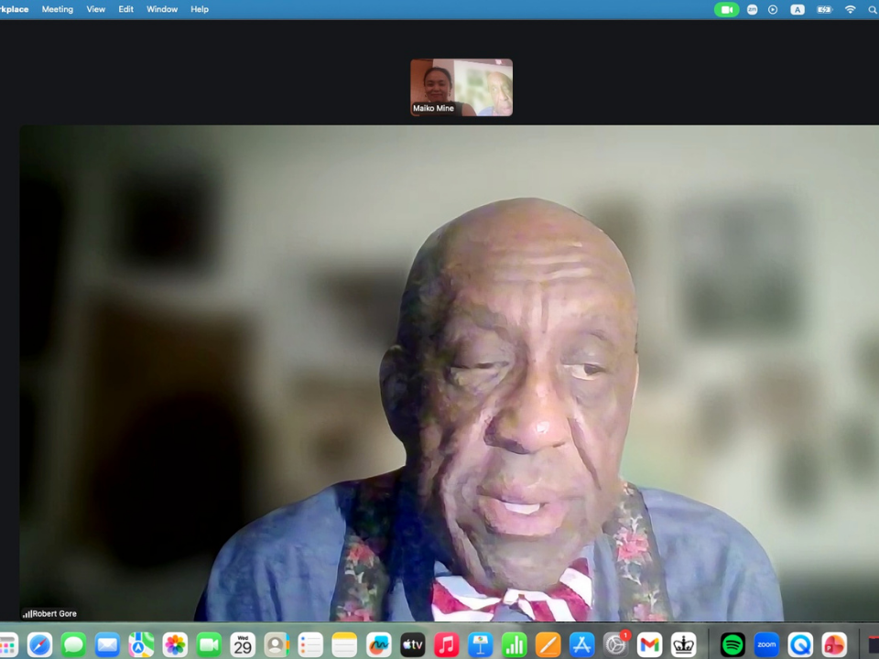Launch Safari from the Dock
Viewport: 879px width, 659px height.
pos(39,645)
